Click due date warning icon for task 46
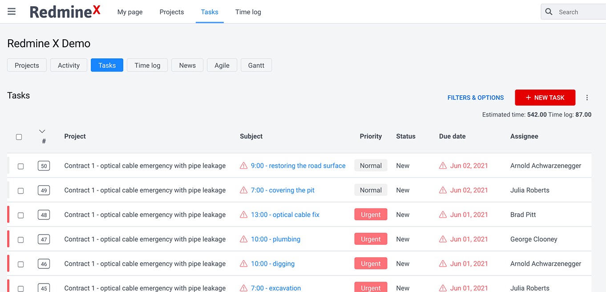606x292 pixels. pyautogui.click(x=443, y=264)
